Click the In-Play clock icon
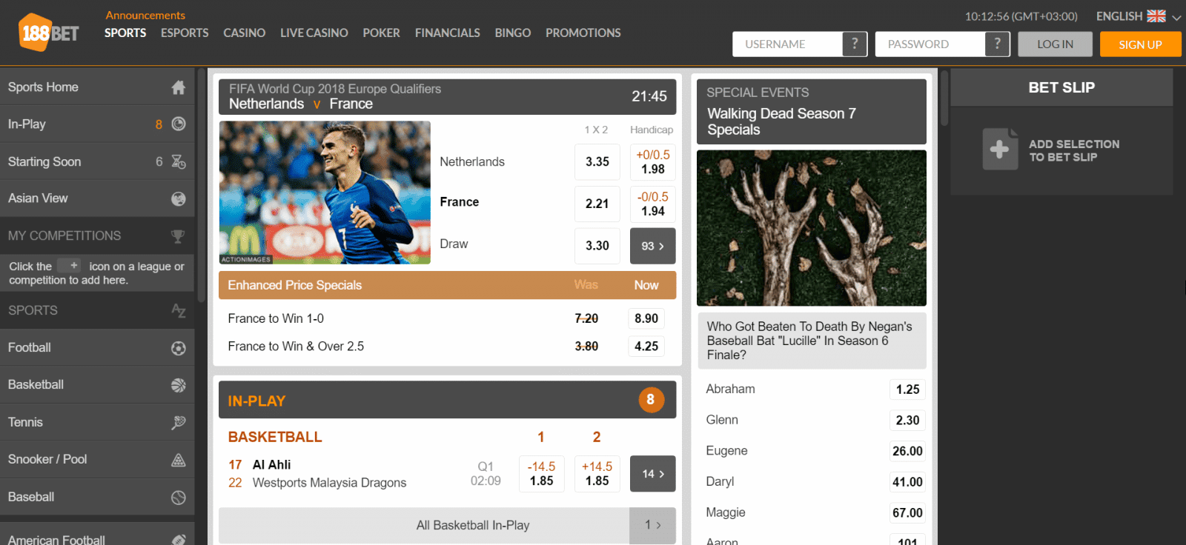The height and width of the screenshot is (545, 1186). pos(179,124)
